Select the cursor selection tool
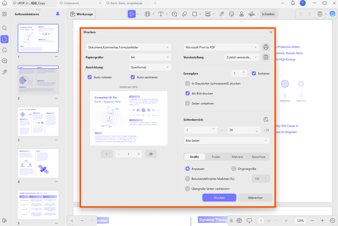Viewport: 338px width, 226px height. (131, 14)
